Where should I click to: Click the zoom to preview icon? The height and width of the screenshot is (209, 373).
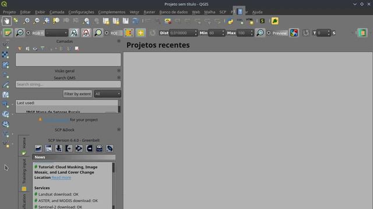pos(261,33)
